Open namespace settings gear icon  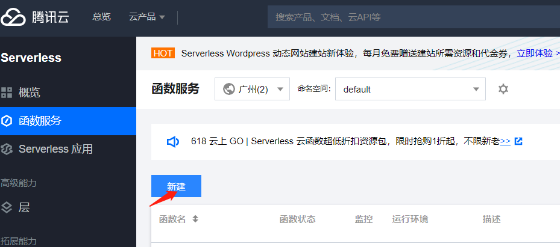(503, 89)
